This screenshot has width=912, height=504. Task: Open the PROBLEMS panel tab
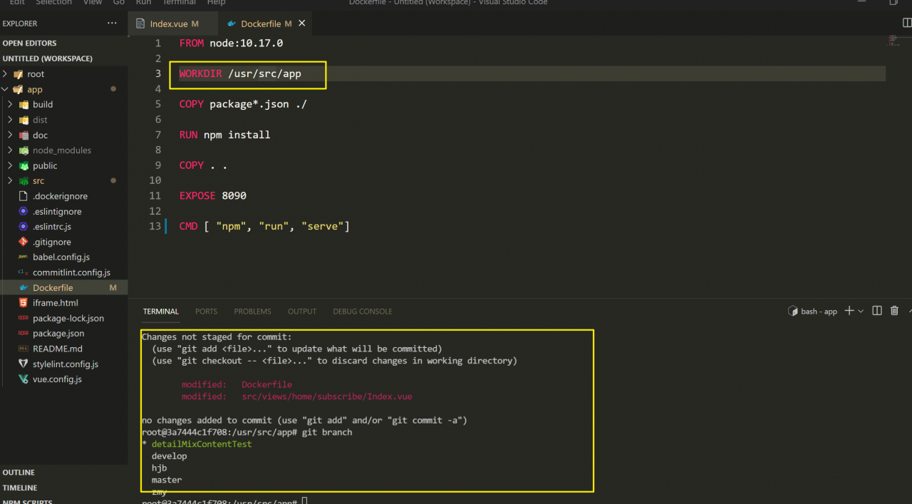[x=253, y=312]
